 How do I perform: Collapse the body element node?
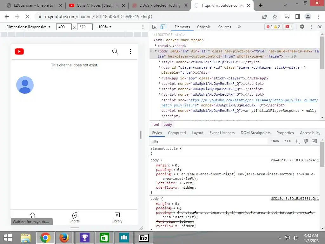pyautogui.click(x=156, y=51)
